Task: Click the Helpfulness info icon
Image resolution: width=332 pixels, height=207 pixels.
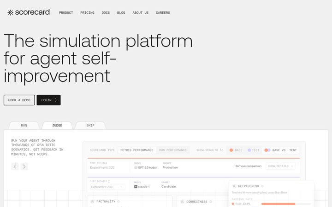Action: (262, 186)
